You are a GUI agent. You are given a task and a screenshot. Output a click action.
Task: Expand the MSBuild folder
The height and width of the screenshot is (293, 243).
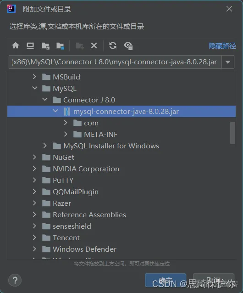pos(34,77)
